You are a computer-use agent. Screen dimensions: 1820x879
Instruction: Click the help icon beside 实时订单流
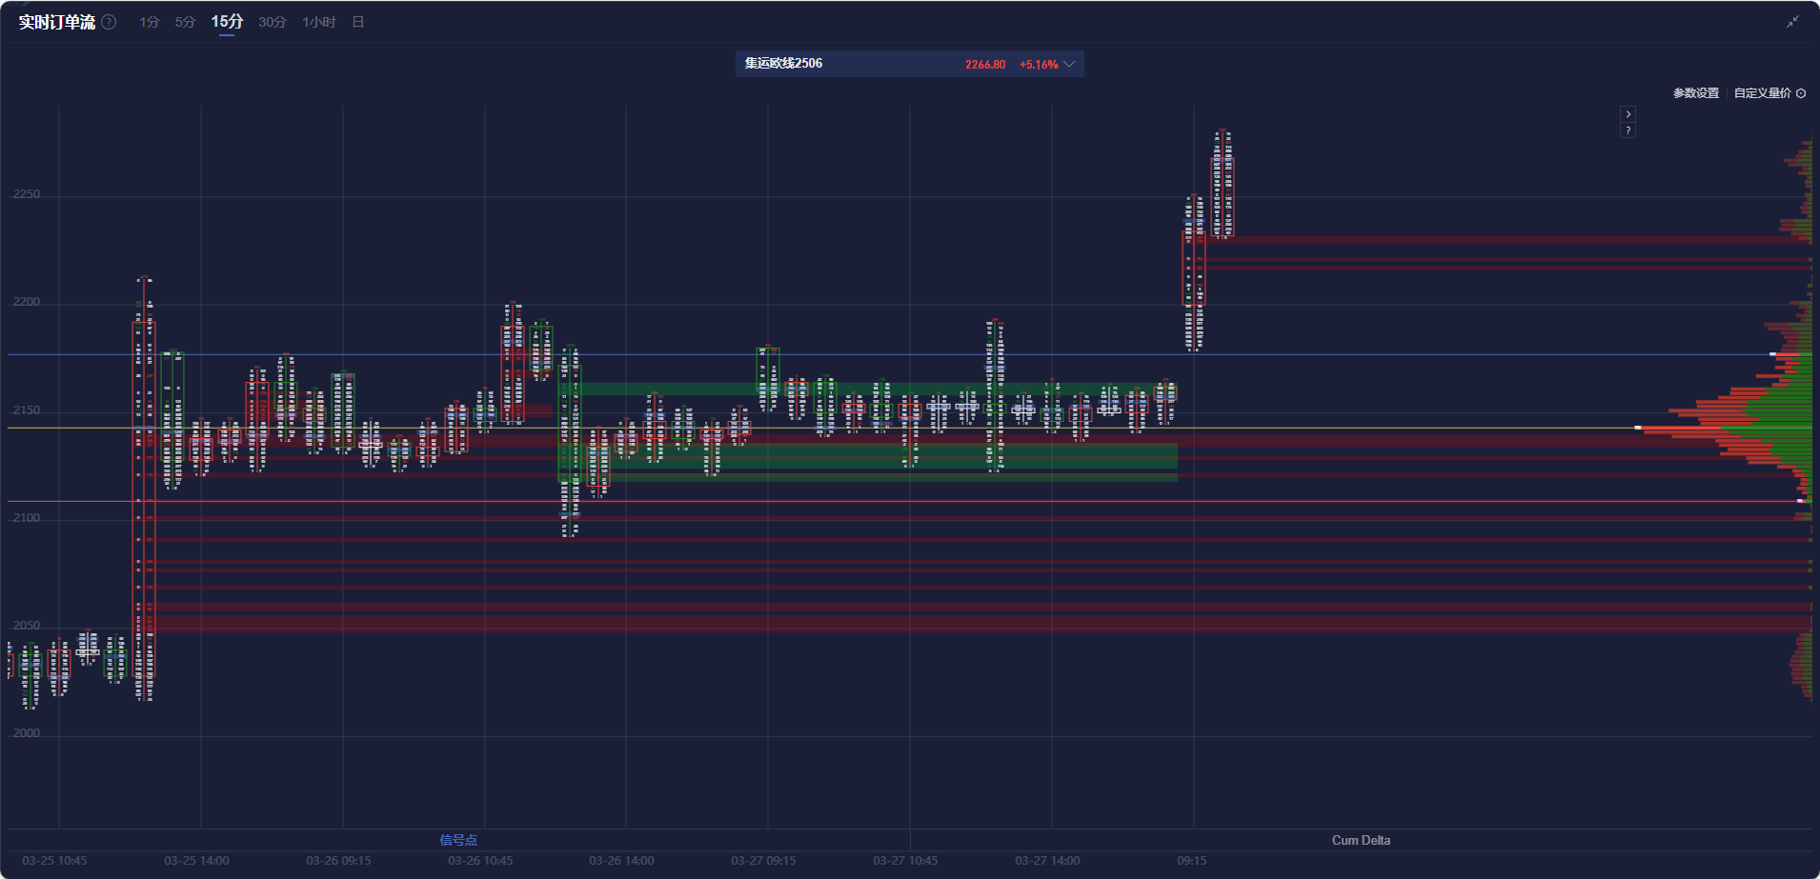click(110, 22)
